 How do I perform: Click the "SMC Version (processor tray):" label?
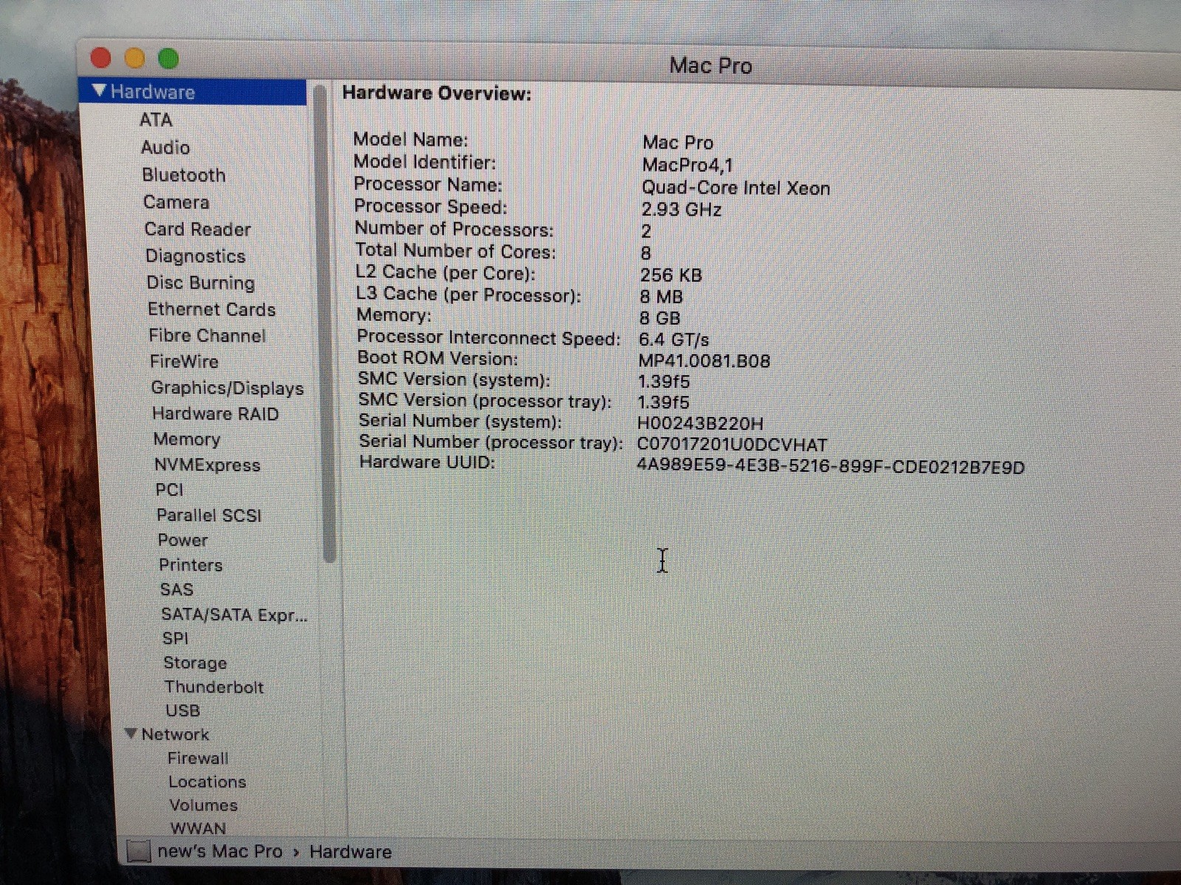coord(485,400)
